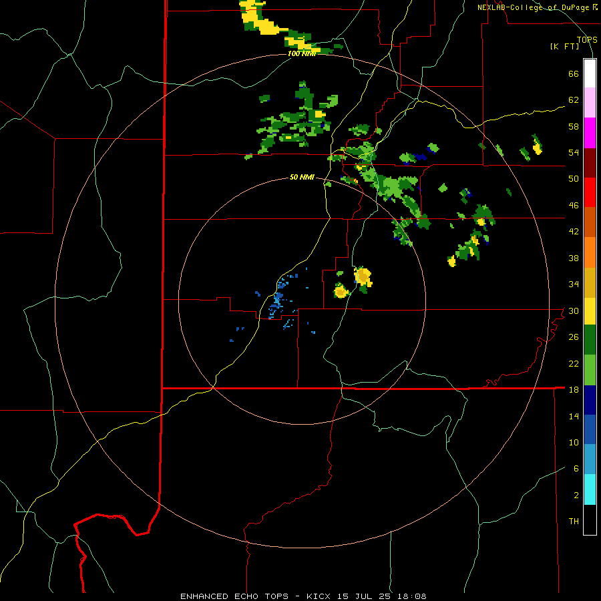
Task: Click the 15 JUL 25 date stamp
Action: coord(364,596)
